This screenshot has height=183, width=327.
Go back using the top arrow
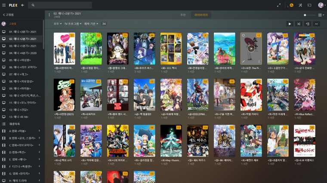pos(22,5)
